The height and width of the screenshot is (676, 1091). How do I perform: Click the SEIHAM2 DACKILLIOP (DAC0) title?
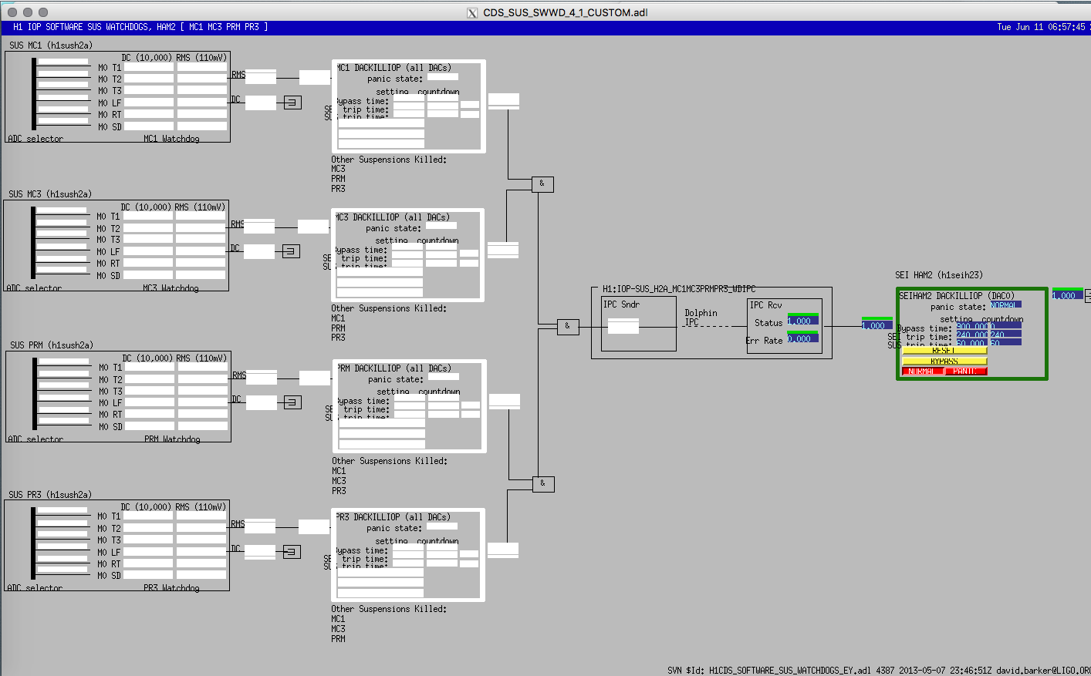957,296
